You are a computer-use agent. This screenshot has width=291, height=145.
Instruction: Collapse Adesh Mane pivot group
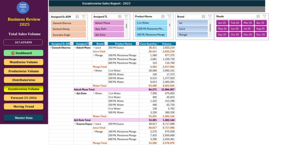coord(75,48)
